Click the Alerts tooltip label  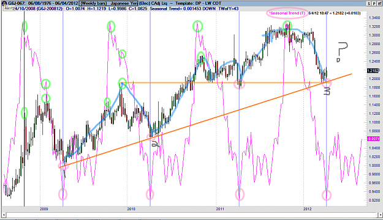[x=9, y=9]
